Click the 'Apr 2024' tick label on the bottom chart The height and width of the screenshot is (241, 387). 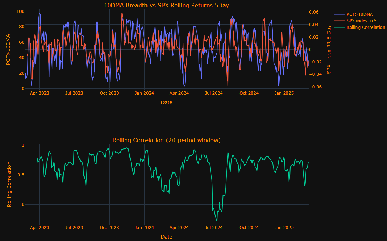click(x=179, y=228)
